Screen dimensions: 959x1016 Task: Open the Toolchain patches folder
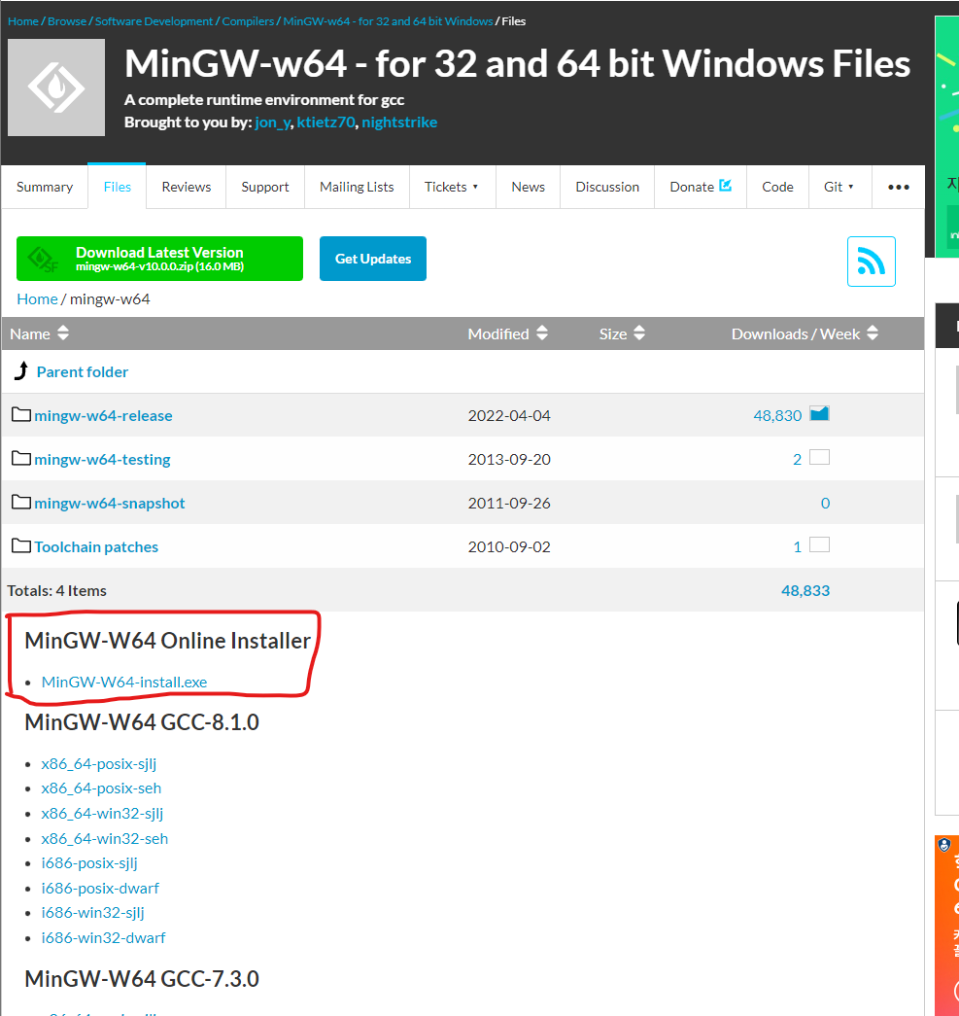click(x=96, y=546)
